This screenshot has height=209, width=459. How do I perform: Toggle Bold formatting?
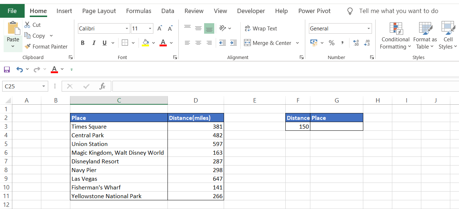pyautogui.click(x=83, y=43)
